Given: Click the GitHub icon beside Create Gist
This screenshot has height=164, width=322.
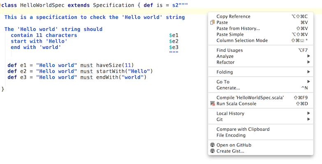Looking at the screenshot, I should tap(212, 151).
